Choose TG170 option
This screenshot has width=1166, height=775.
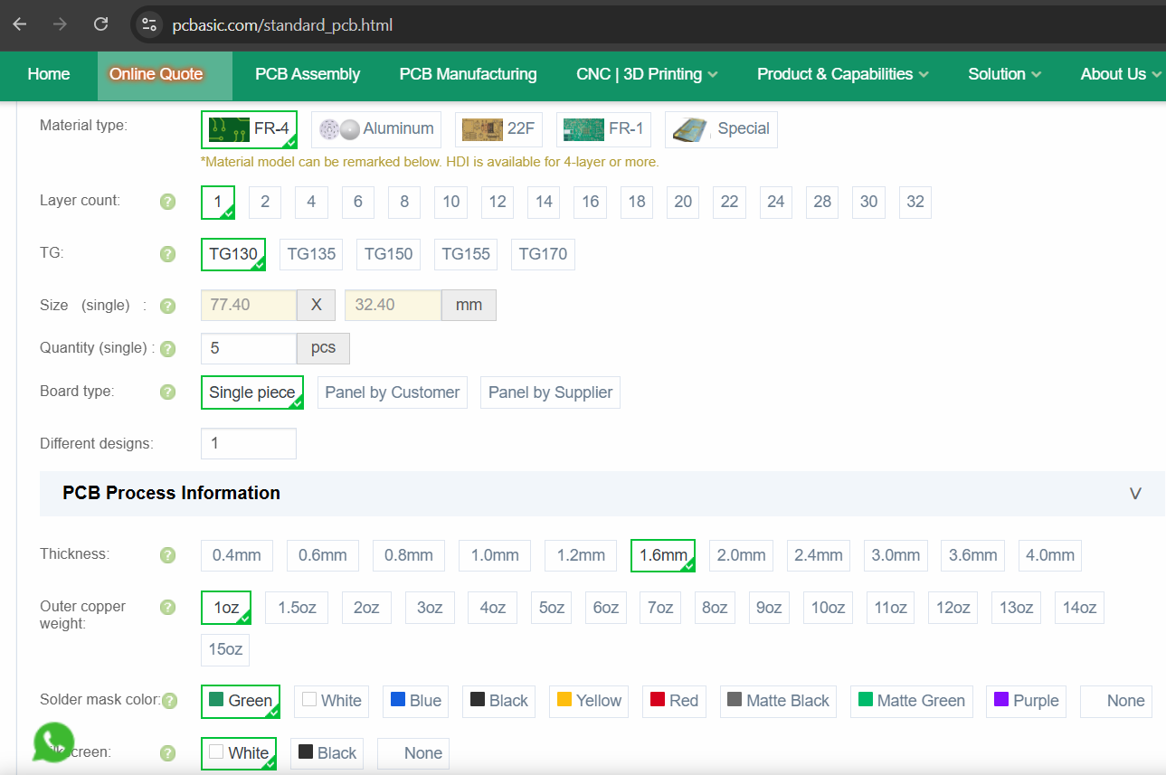pyautogui.click(x=543, y=254)
